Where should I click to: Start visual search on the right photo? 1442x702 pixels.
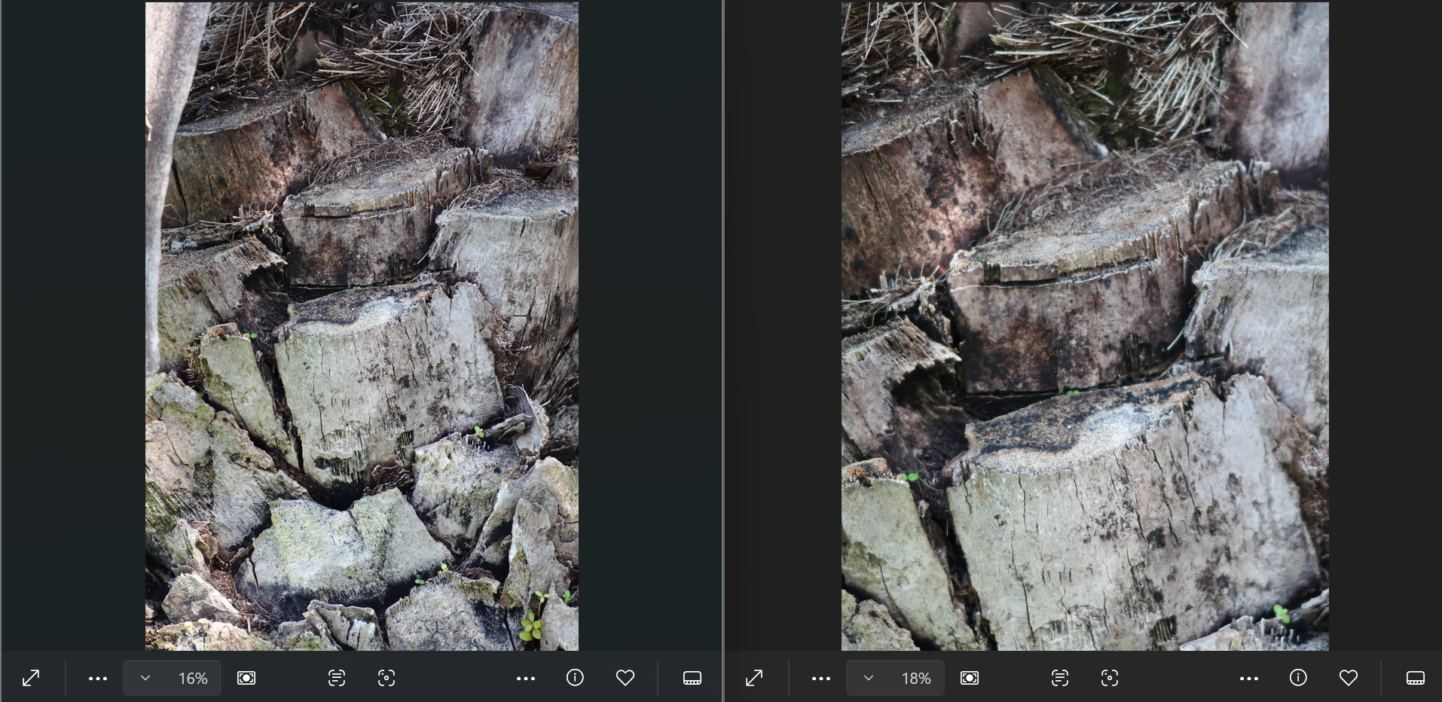click(1110, 678)
